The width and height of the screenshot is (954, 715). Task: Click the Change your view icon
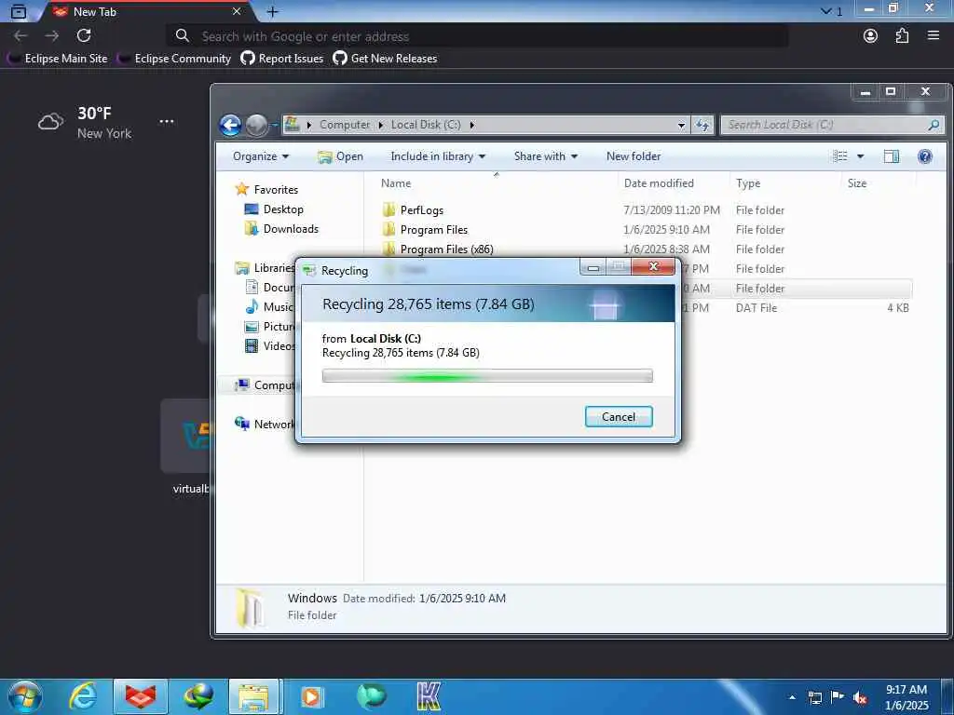(840, 156)
